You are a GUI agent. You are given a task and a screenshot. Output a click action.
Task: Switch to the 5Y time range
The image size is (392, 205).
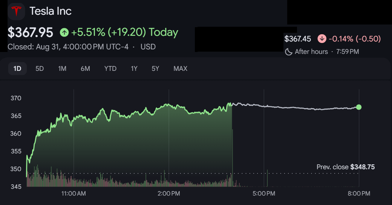coord(155,69)
